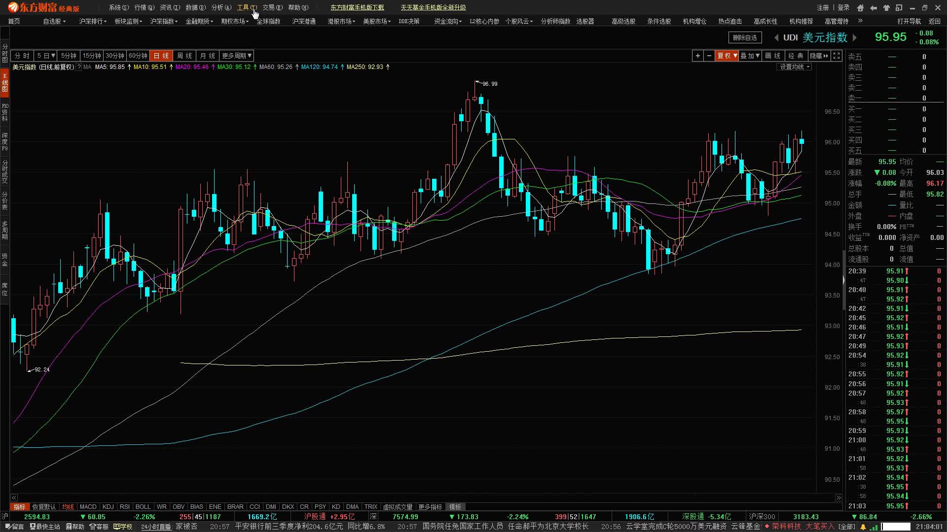Toggle 隐藏 side panel button
The image size is (947, 532).
pyautogui.click(x=819, y=56)
